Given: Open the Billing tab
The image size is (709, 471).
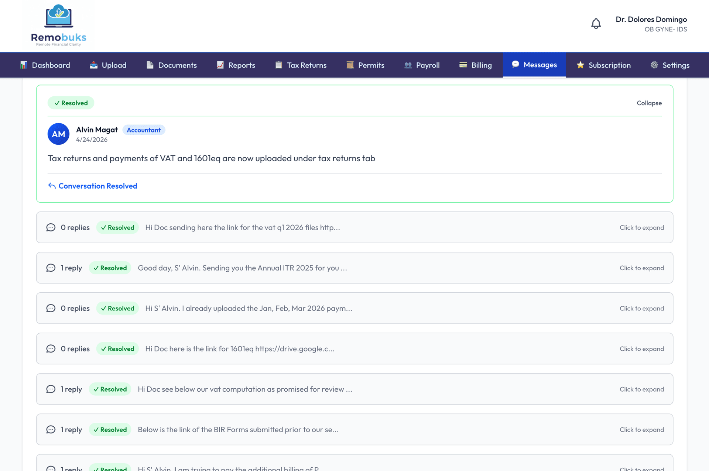Looking at the screenshot, I should coord(476,65).
